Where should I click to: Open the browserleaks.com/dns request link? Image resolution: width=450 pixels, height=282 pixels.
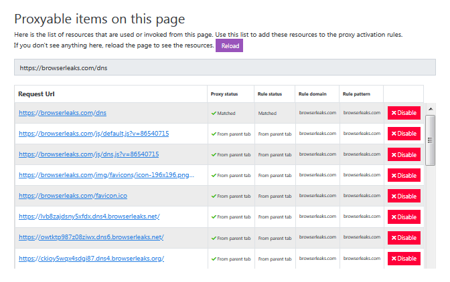pos(62,113)
